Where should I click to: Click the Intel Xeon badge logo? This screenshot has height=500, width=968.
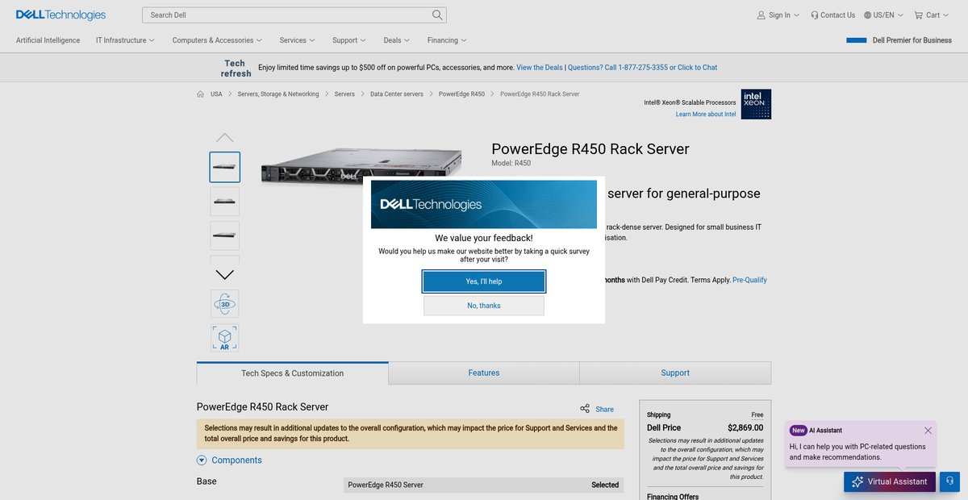point(756,104)
